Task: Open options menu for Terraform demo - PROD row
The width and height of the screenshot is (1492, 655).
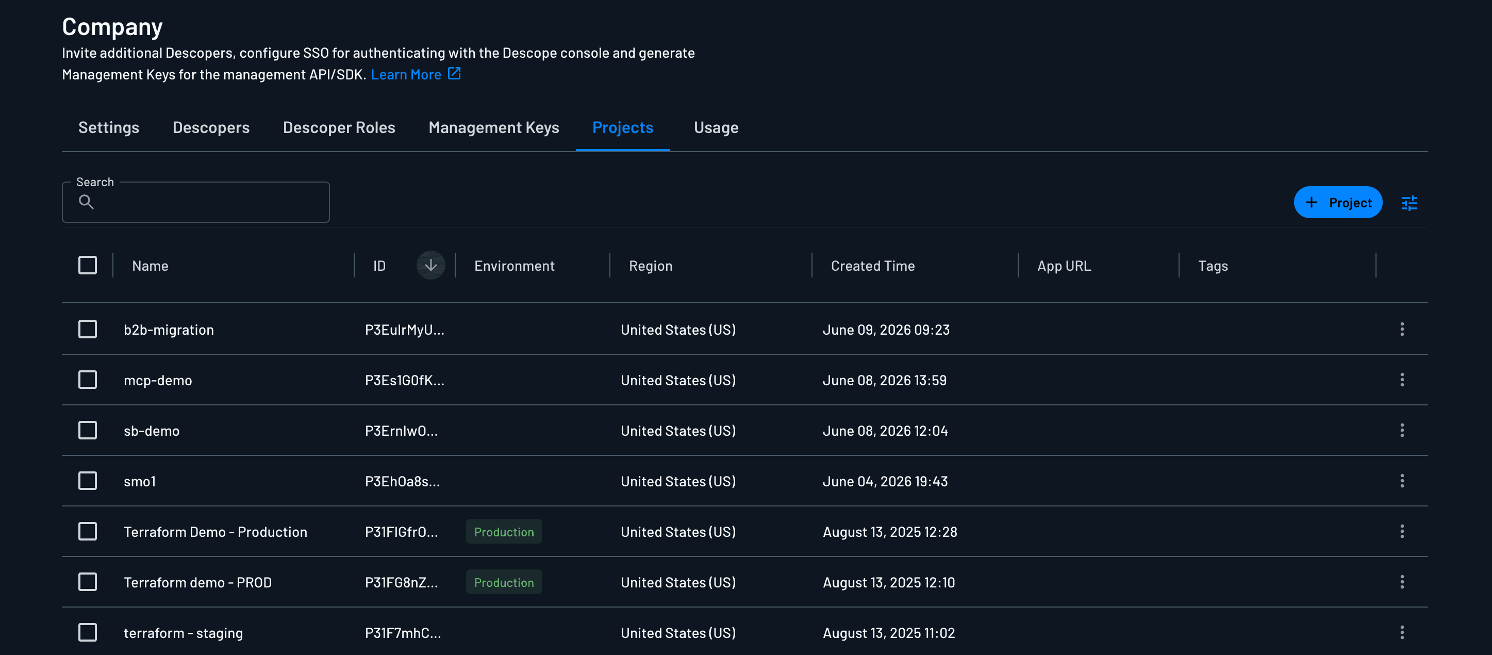Action: coord(1402,581)
